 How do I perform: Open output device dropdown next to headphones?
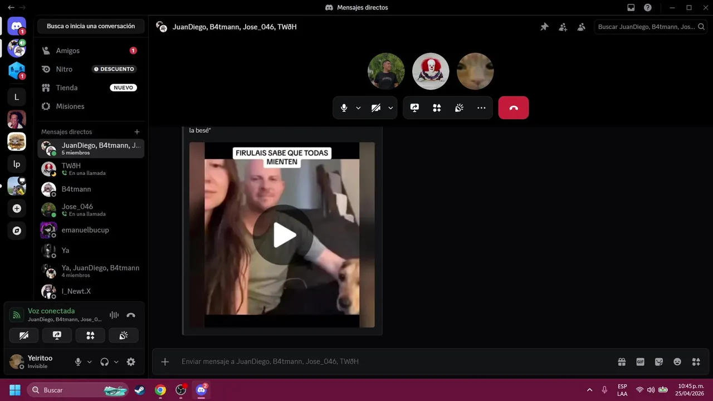pos(116,362)
